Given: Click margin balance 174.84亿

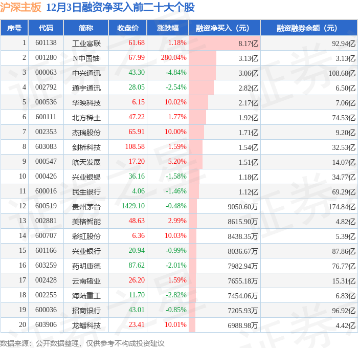Looking at the screenshot, I should click(x=342, y=207).
